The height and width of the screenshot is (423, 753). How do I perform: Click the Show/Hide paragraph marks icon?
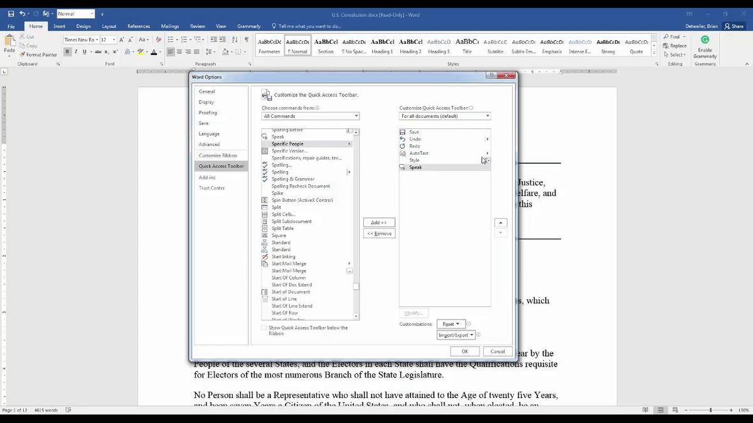coord(237,39)
